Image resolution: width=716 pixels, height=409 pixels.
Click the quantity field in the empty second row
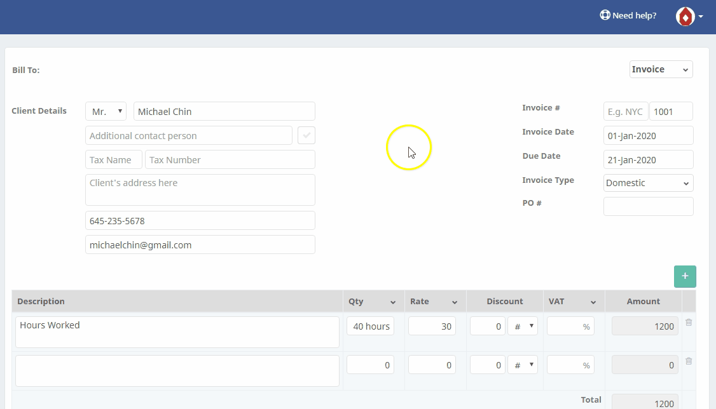pyautogui.click(x=370, y=365)
